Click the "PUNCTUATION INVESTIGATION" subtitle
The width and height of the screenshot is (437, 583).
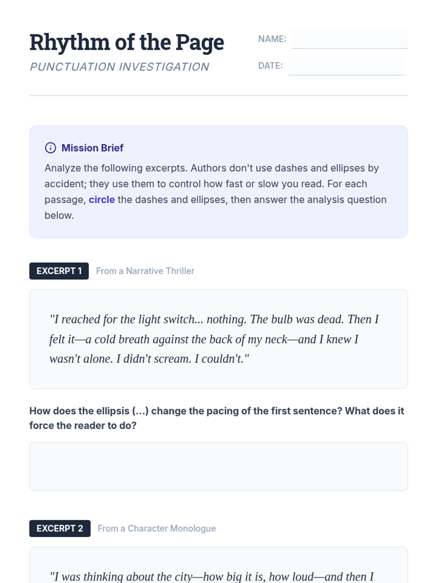pyautogui.click(x=119, y=67)
